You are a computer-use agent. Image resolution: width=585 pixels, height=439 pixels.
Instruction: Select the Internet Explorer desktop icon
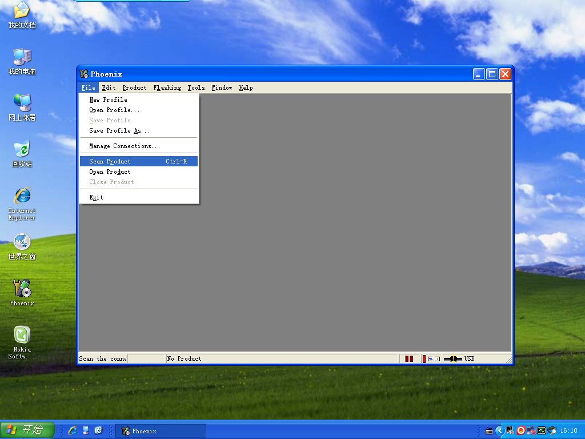tap(22, 203)
